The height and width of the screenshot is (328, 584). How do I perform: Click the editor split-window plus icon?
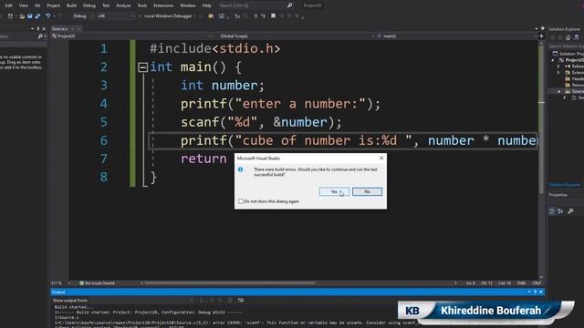(541, 36)
